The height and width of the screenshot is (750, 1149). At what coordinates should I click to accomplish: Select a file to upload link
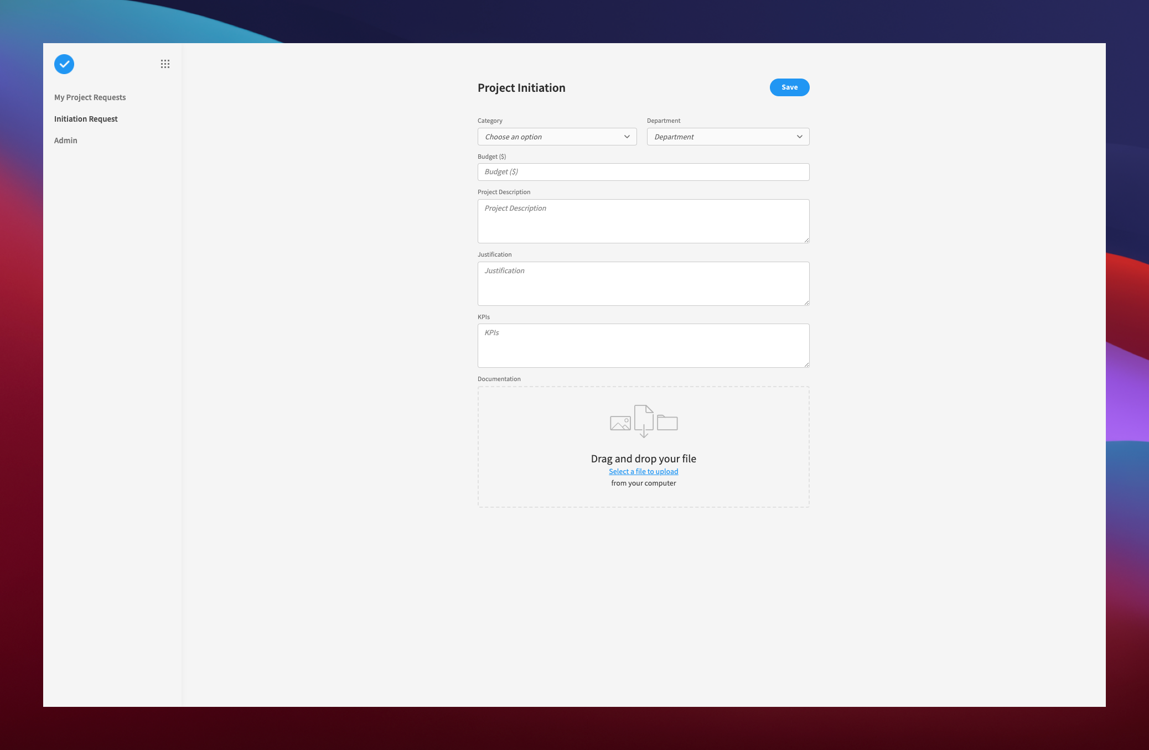pyautogui.click(x=643, y=471)
